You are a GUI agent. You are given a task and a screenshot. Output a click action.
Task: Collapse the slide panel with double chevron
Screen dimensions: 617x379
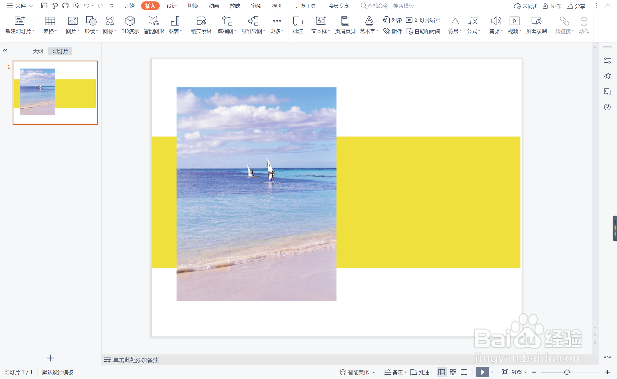(x=5, y=51)
